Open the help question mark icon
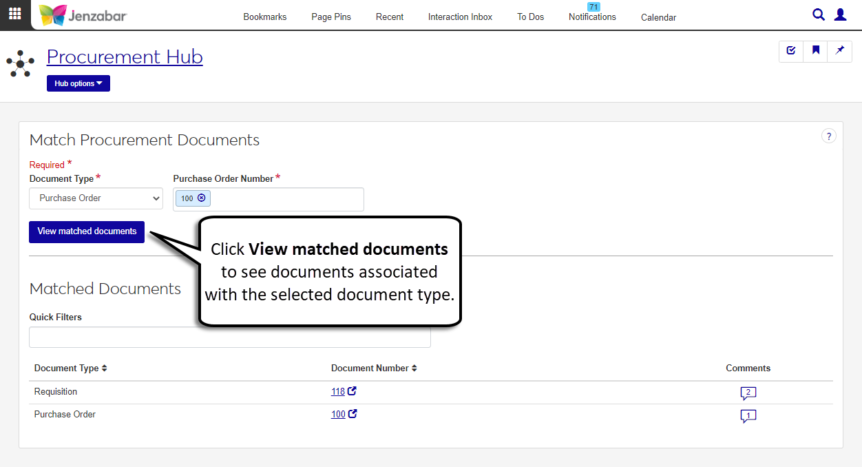The height and width of the screenshot is (467, 862). [829, 136]
